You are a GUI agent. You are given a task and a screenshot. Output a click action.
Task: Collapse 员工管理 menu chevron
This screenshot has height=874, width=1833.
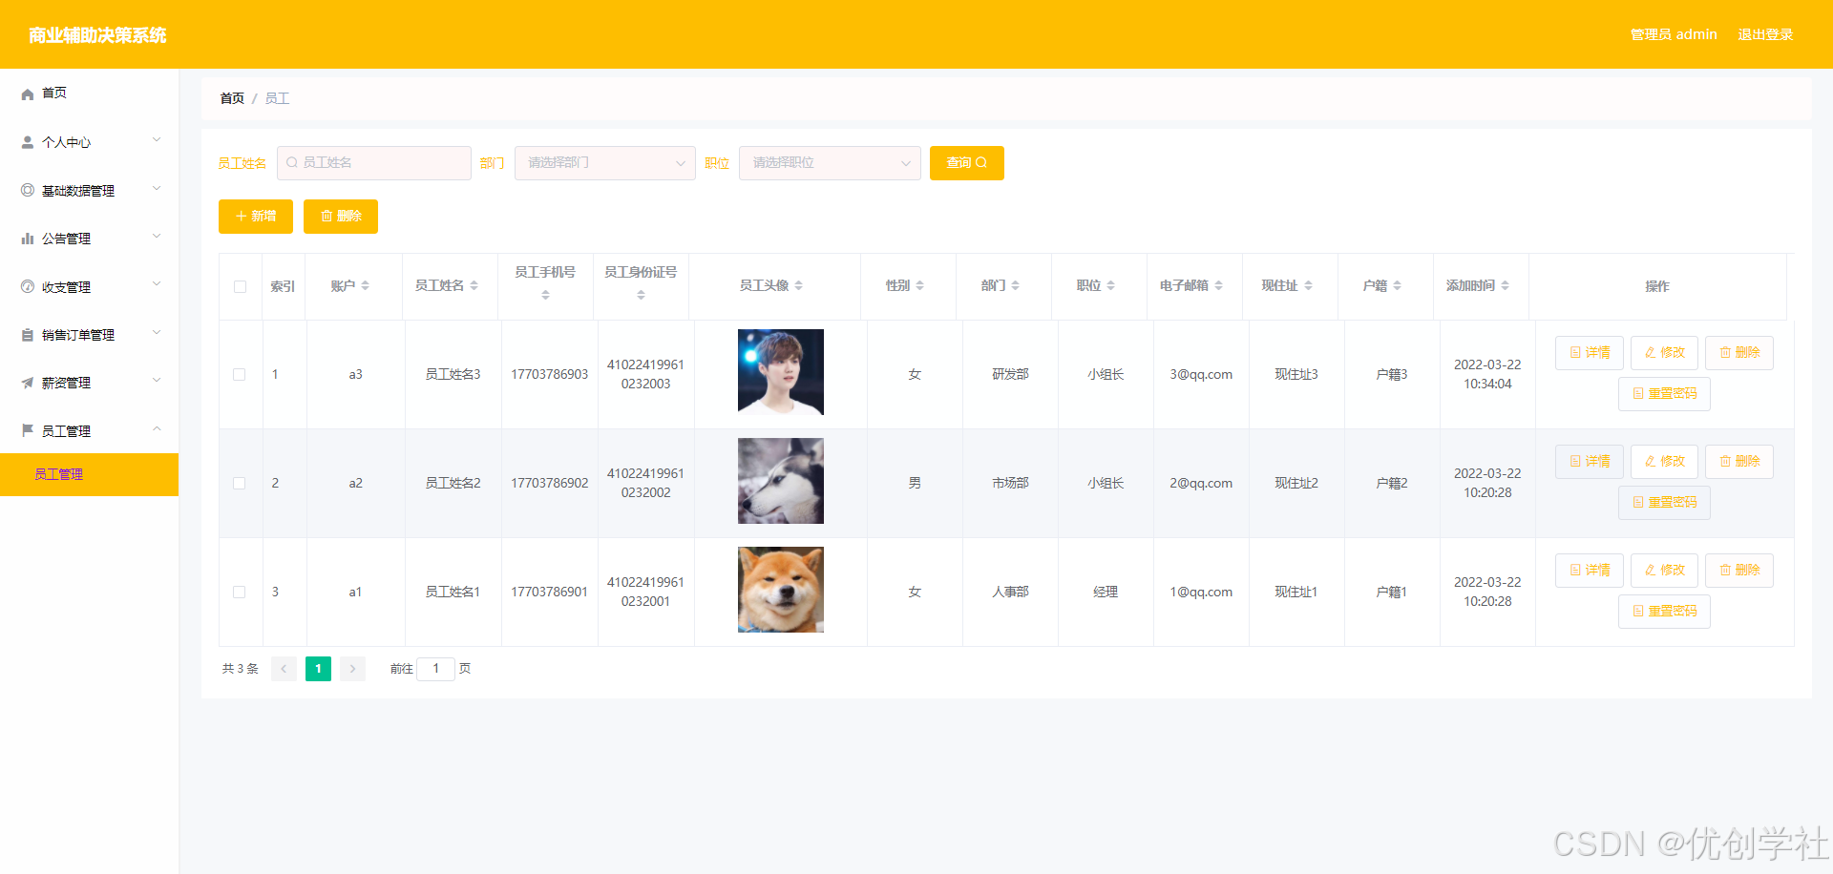157,429
